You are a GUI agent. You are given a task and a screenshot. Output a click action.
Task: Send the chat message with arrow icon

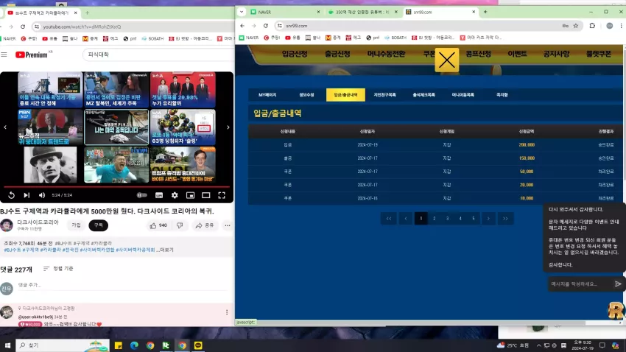point(618,284)
